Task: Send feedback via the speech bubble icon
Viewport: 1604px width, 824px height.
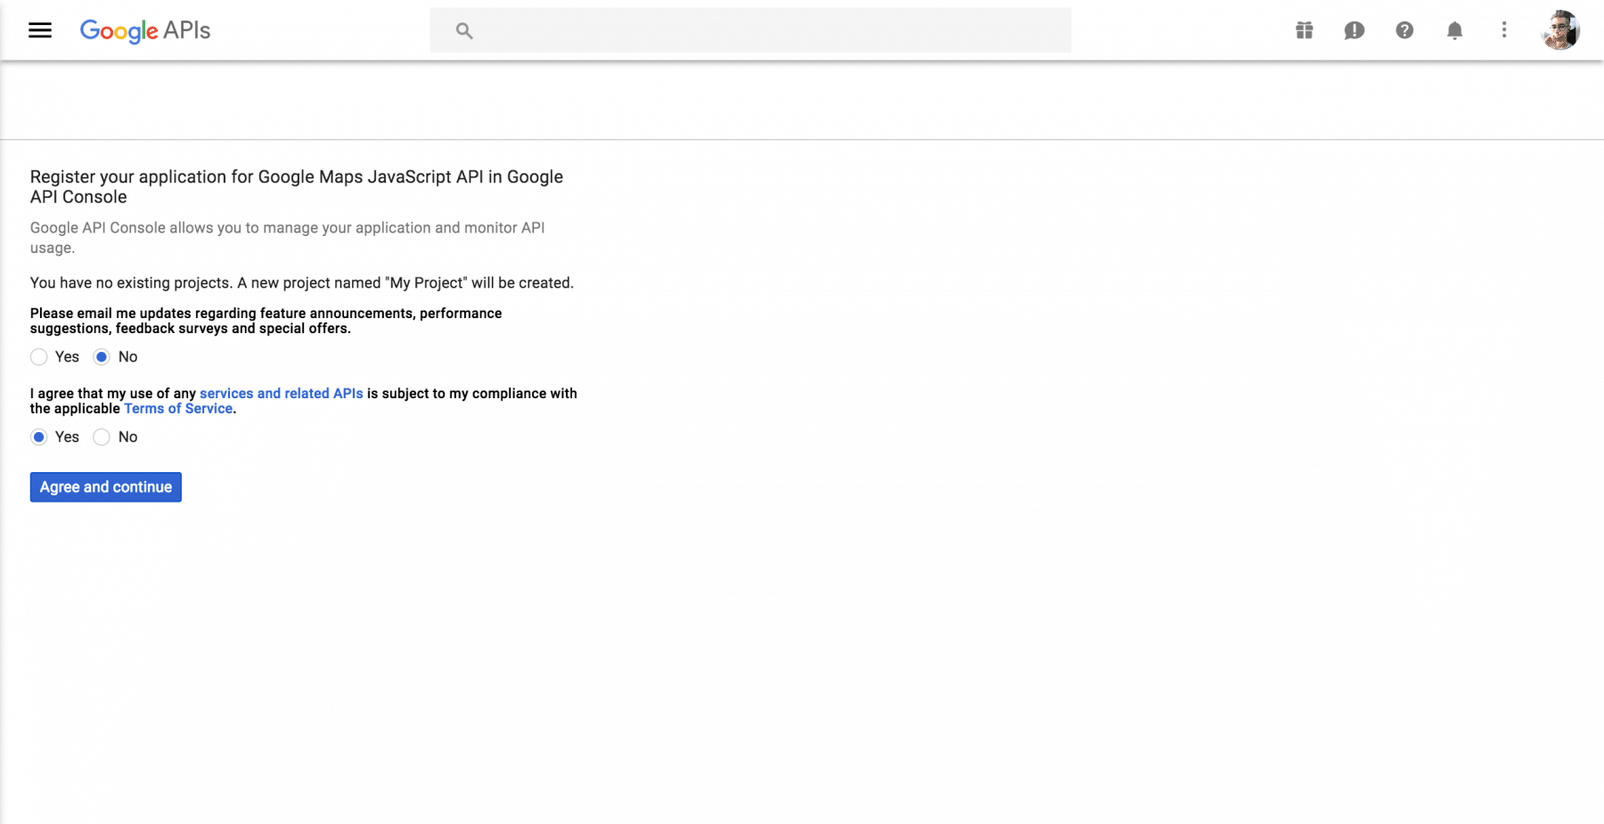Action: click(x=1354, y=29)
